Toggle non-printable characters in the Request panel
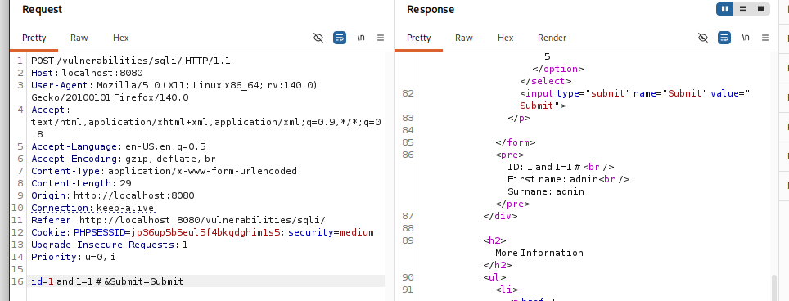Screen dimensions: 789x301 point(318,38)
